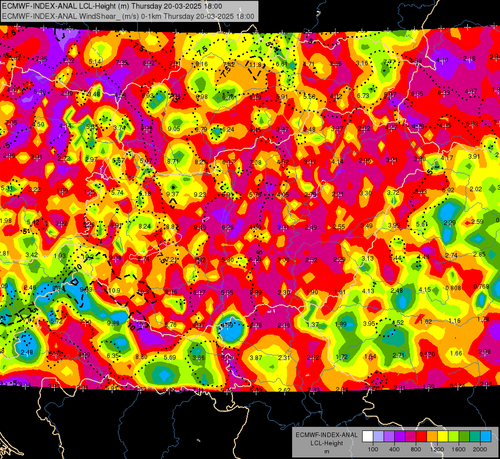Screen dimensions: 500x459
Task: Click the yellow legend color box
Action: point(443,437)
